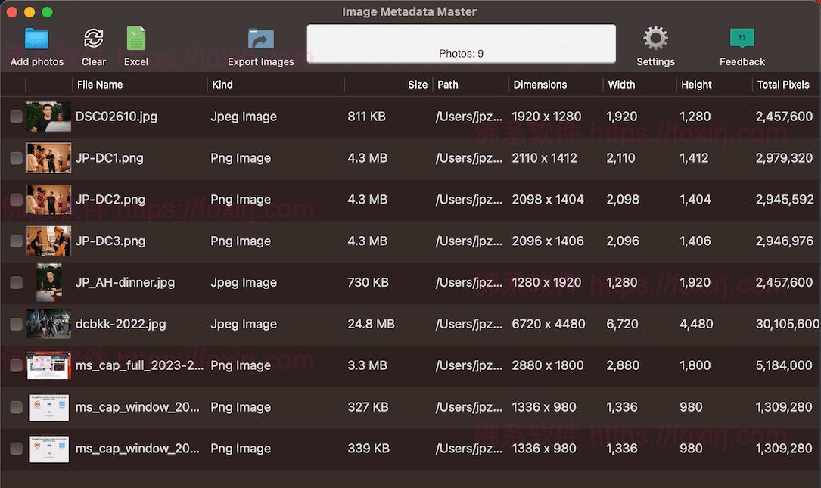Image resolution: width=821 pixels, height=488 pixels.
Task: Tick the checkbox for DSC02610.jpg
Action: point(16,117)
